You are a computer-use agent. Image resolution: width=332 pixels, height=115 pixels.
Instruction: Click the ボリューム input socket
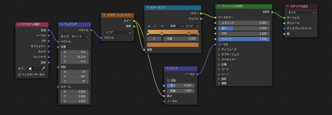point(284,23)
